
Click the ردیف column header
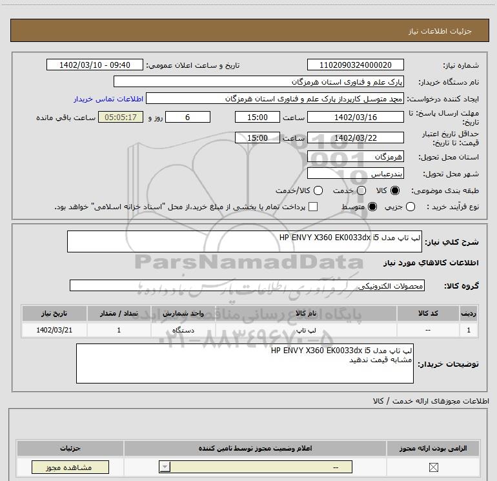469,313
